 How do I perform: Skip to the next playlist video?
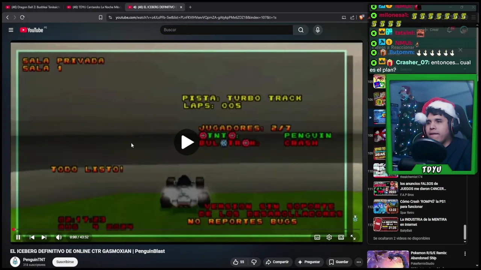[44, 237]
